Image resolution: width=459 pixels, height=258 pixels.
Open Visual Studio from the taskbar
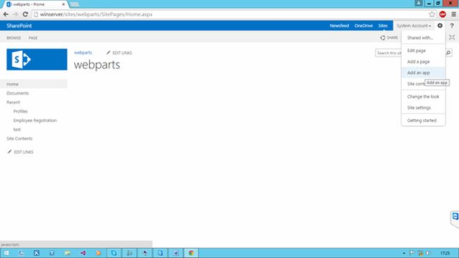[x=83, y=253]
